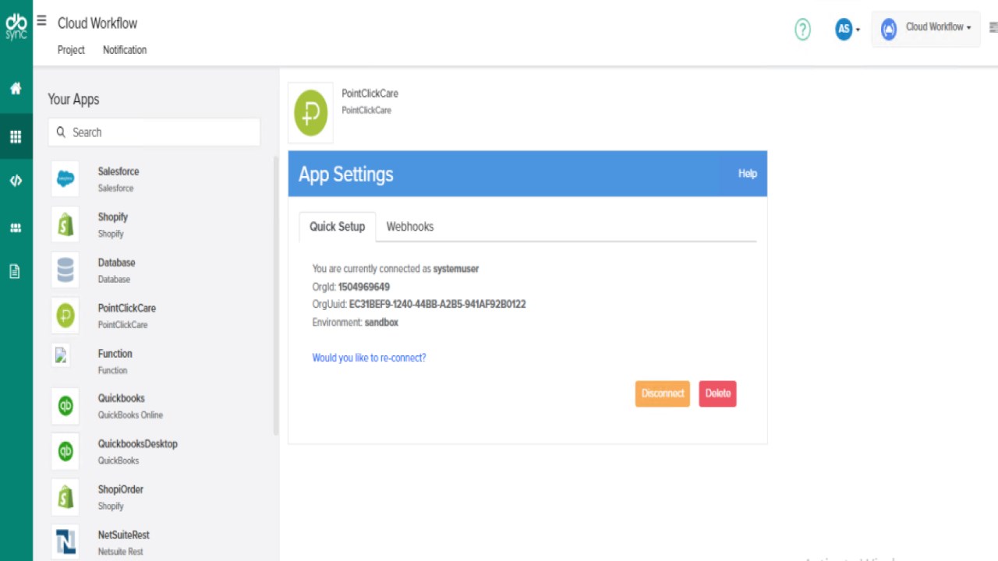
Task: Select PointClickCare in the apps list
Action: click(x=127, y=308)
